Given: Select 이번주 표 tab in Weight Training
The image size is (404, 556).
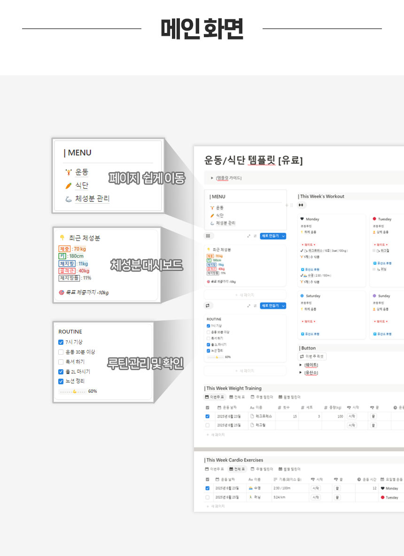Looking at the screenshot, I should 215,397.
